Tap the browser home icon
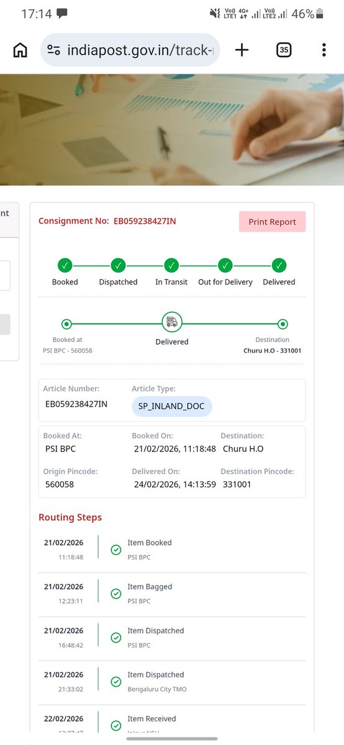Screen dimensions: 344x745 coord(20,50)
